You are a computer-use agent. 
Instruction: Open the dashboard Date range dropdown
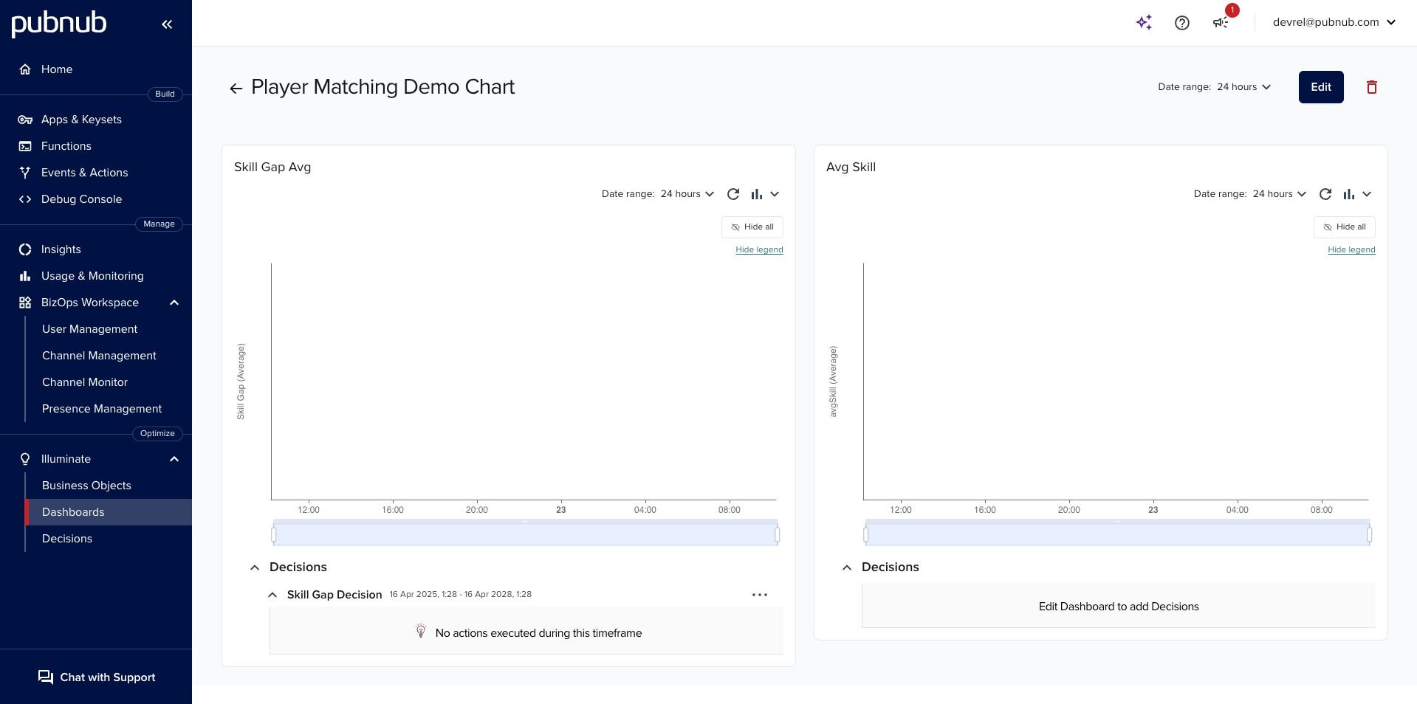coord(1214,87)
